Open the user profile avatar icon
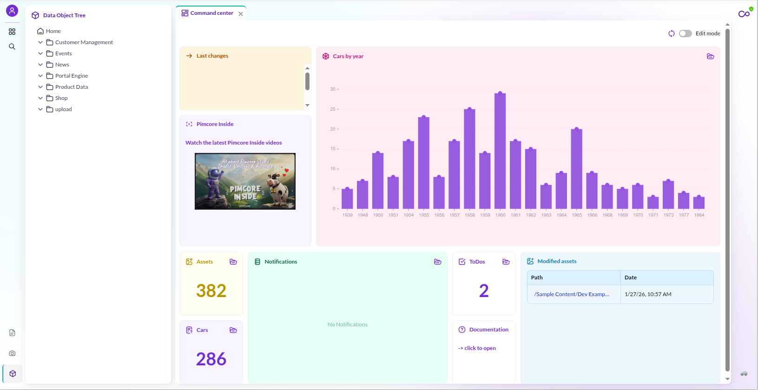 tap(12, 11)
